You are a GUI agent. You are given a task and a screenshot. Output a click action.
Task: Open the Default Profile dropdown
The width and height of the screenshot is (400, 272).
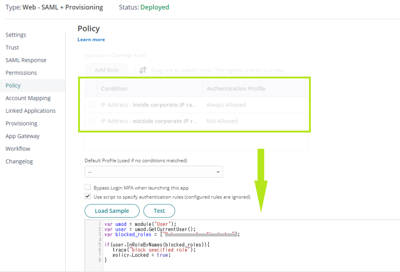154,172
